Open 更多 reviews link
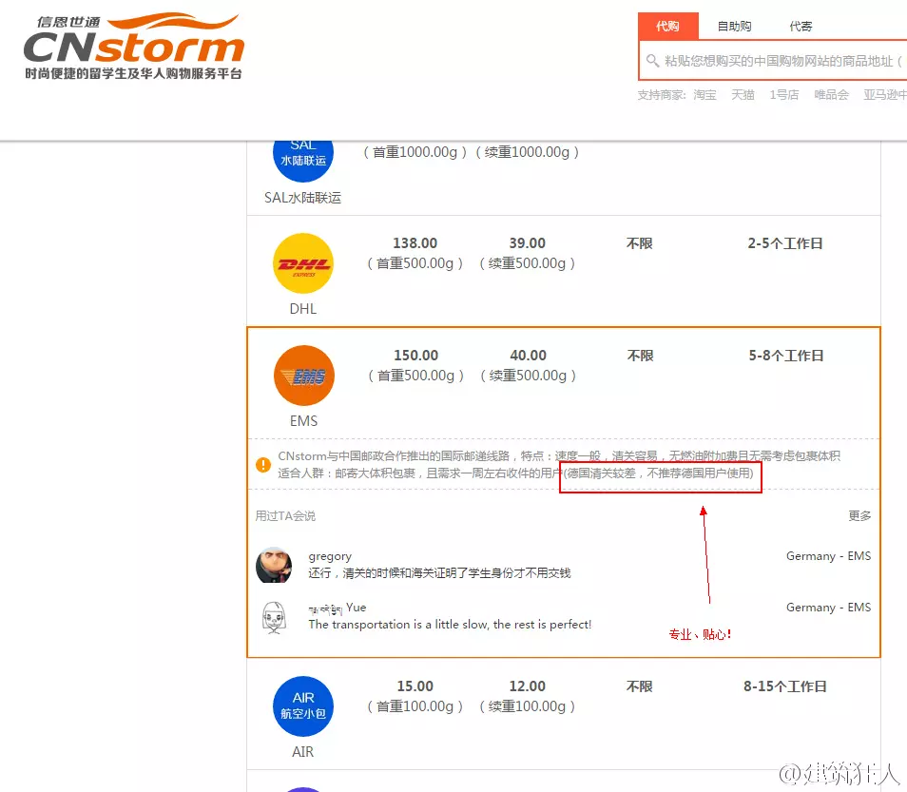Screen dimensions: 907x792 point(859,515)
